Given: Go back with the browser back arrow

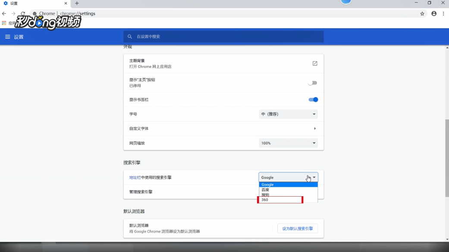Looking at the screenshot, I should 4,13.
